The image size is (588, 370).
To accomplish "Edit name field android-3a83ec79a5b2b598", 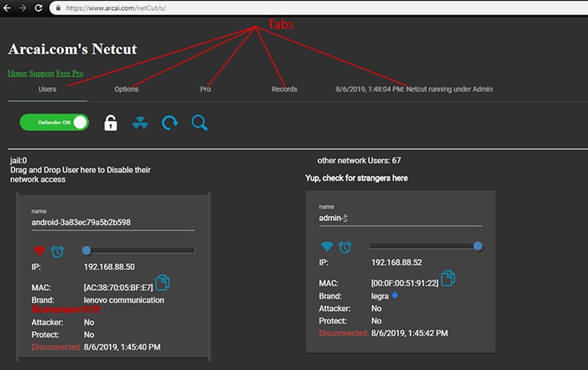I will click(113, 223).
